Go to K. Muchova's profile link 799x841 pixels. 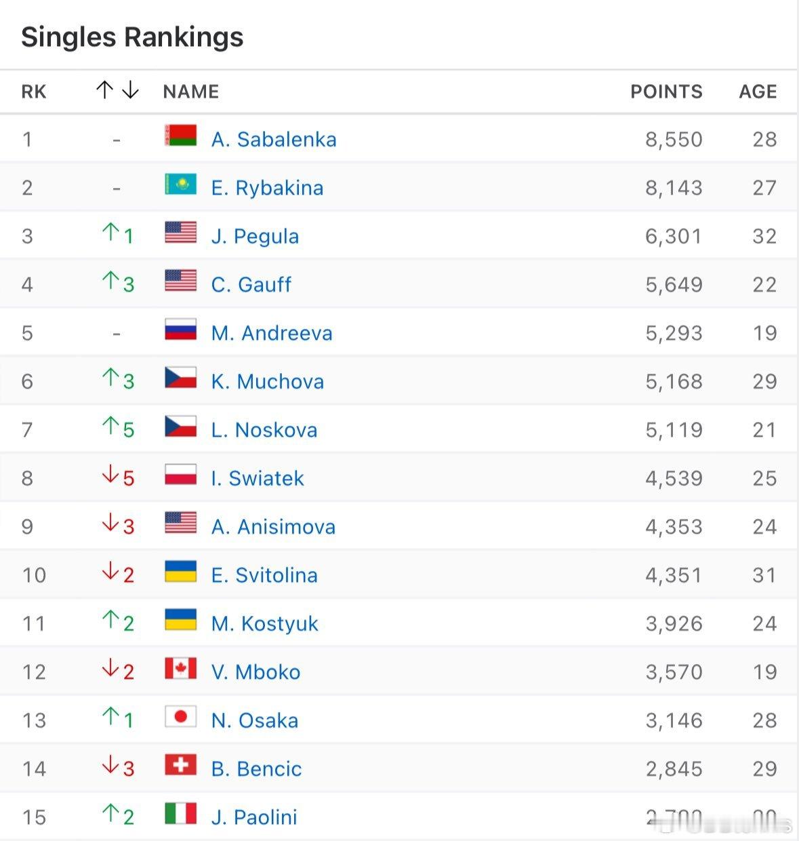(x=268, y=381)
